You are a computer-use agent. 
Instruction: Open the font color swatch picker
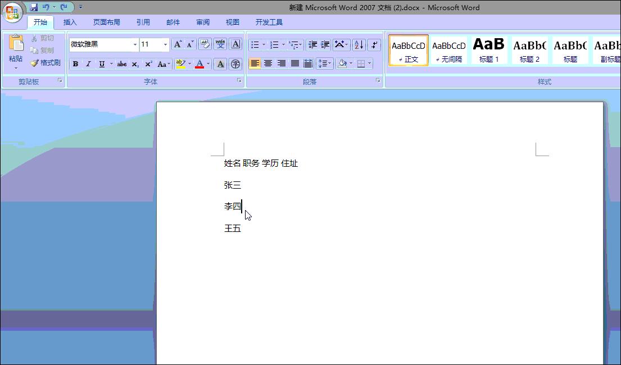[x=207, y=63]
